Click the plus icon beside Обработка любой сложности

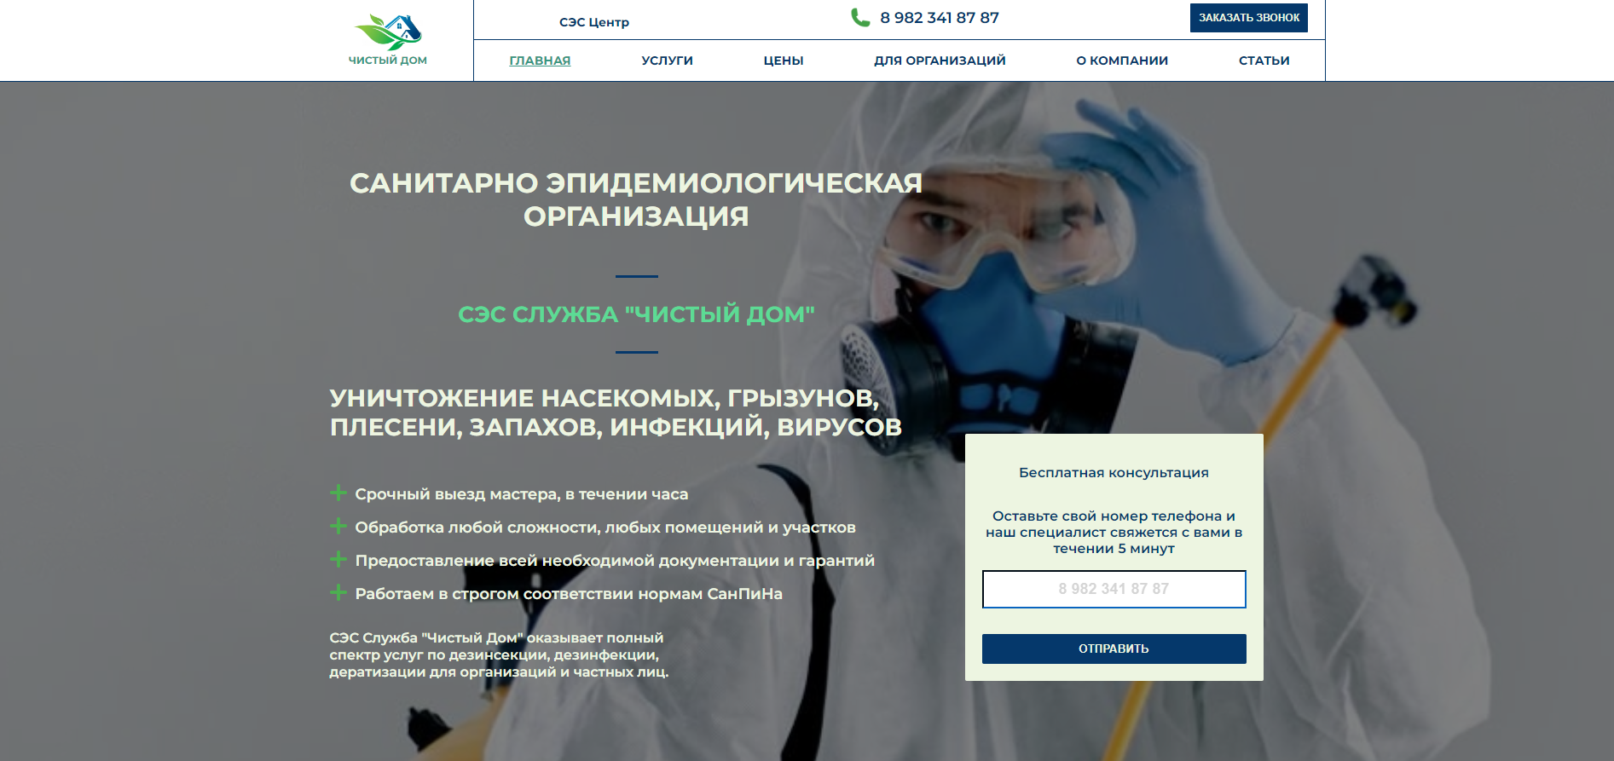(338, 526)
